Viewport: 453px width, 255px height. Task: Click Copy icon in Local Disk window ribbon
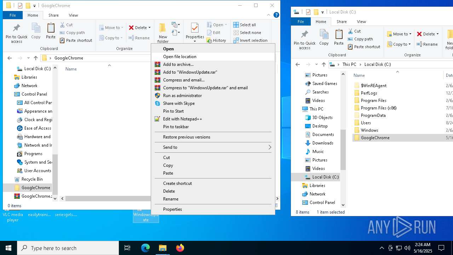click(x=324, y=38)
